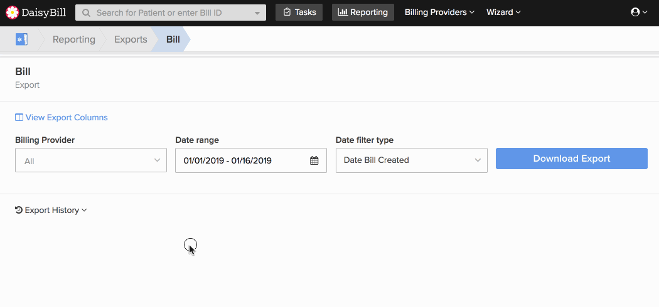Go to the Exports breadcrumb

click(131, 39)
